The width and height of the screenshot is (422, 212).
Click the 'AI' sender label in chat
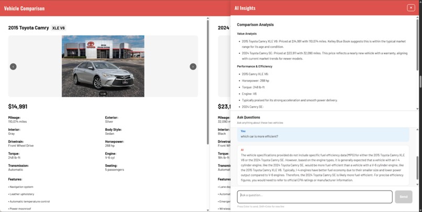click(242, 150)
